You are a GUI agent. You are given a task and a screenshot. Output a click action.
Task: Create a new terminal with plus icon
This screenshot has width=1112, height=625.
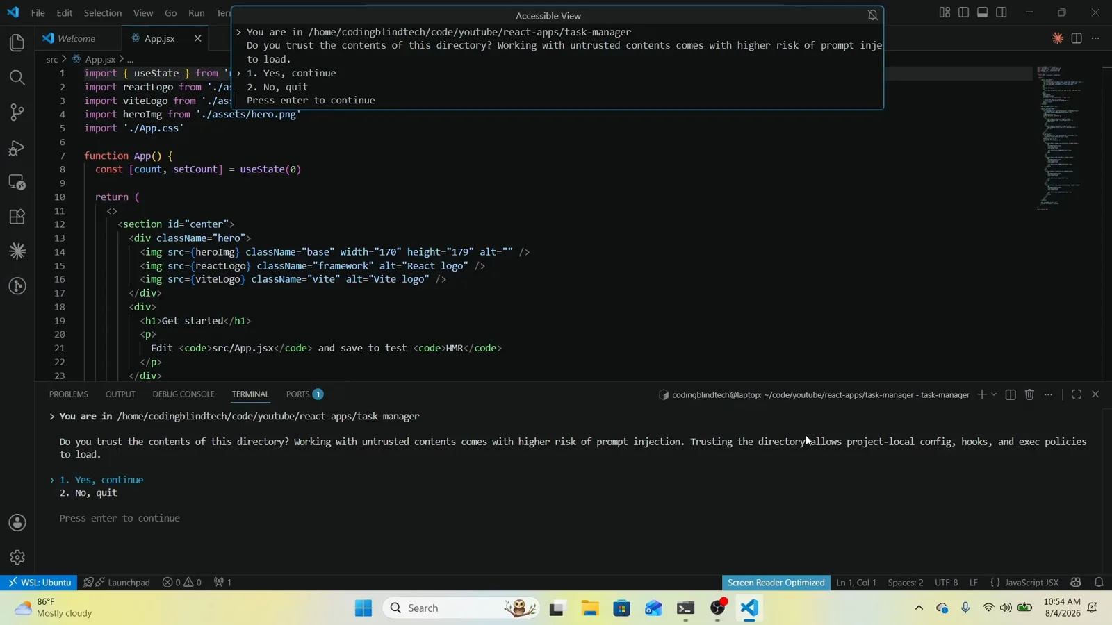coord(981,394)
